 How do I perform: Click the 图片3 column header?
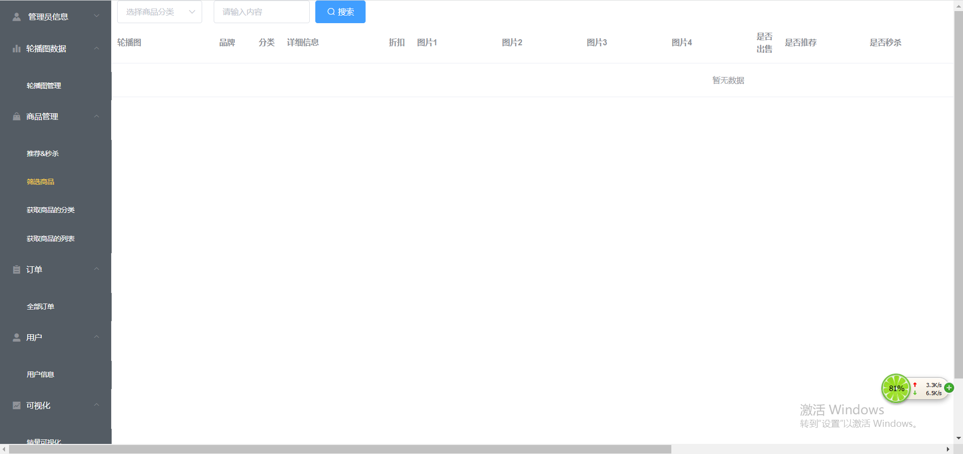pos(597,42)
